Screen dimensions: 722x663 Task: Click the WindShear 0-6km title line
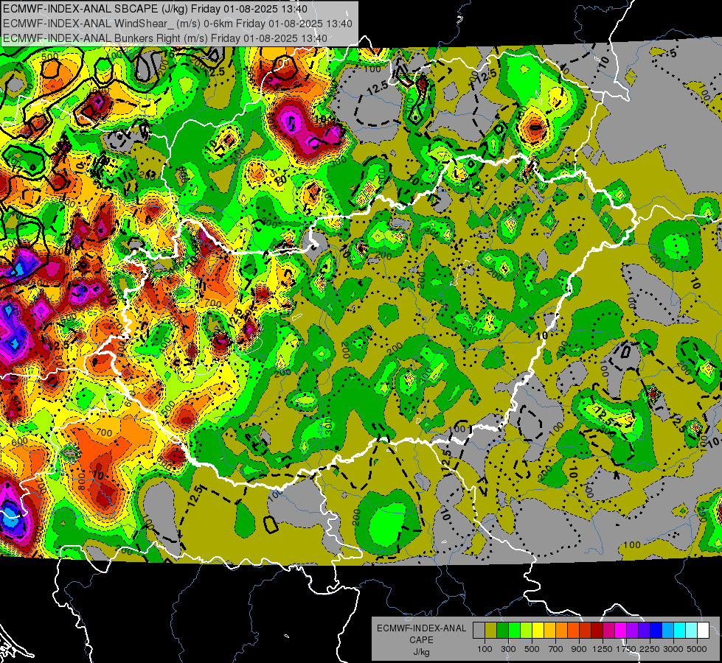tap(177, 24)
